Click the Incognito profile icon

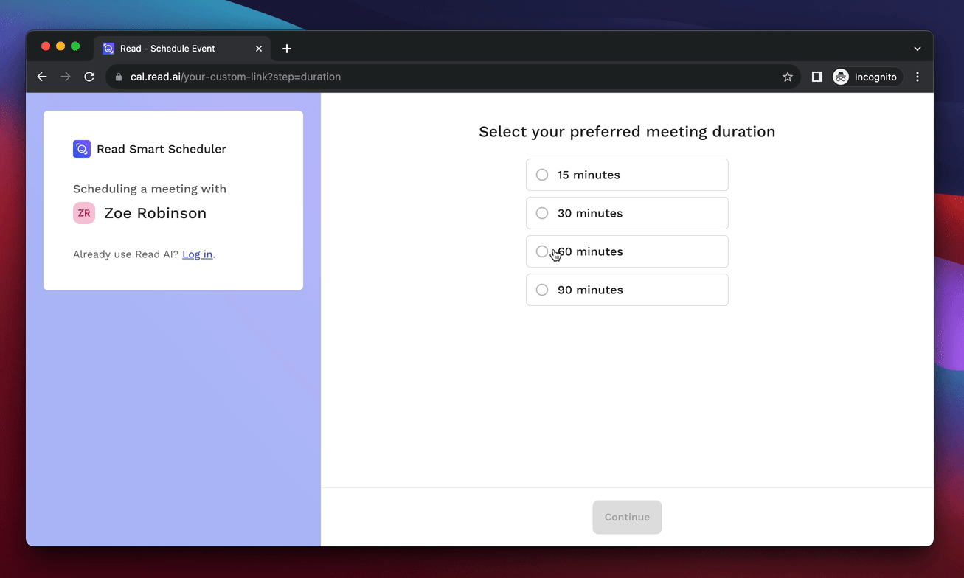pos(840,77)
